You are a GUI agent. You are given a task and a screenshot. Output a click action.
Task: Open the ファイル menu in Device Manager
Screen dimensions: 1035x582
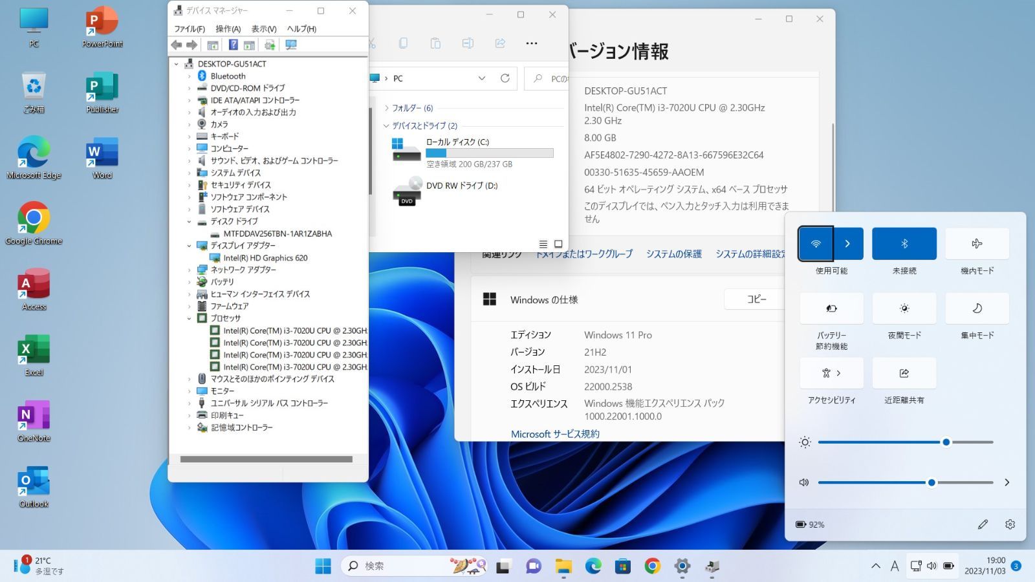pyautogui.click(x=189, y=28)
